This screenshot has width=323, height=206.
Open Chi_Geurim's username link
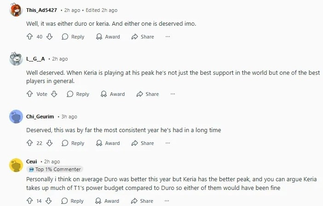tap(40, 117)
